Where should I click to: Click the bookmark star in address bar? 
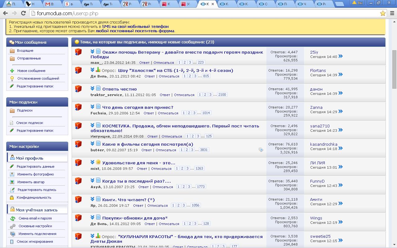point(383,13)
